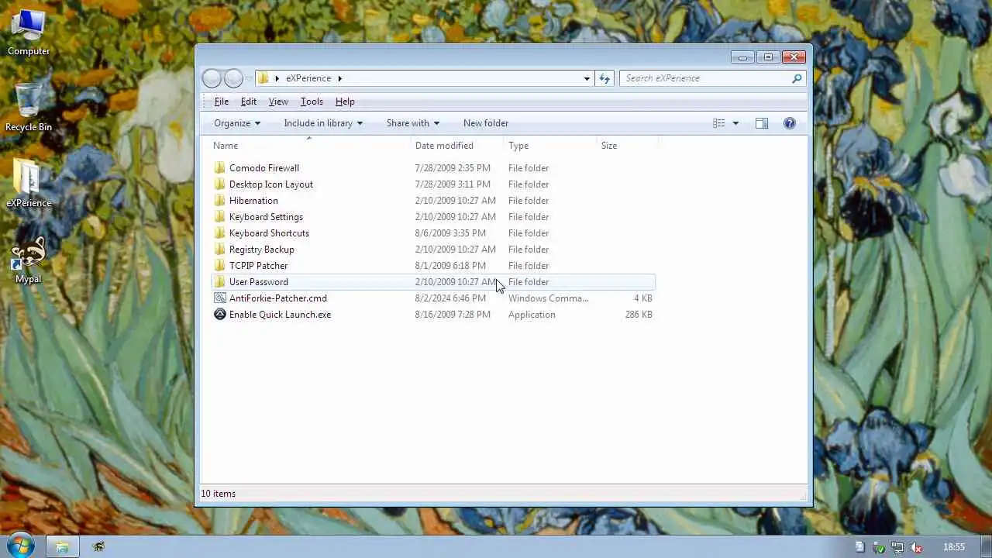The width and height of the screenshot is (992, 558).
Task: Open the Help menu
Action: (345, 102)
